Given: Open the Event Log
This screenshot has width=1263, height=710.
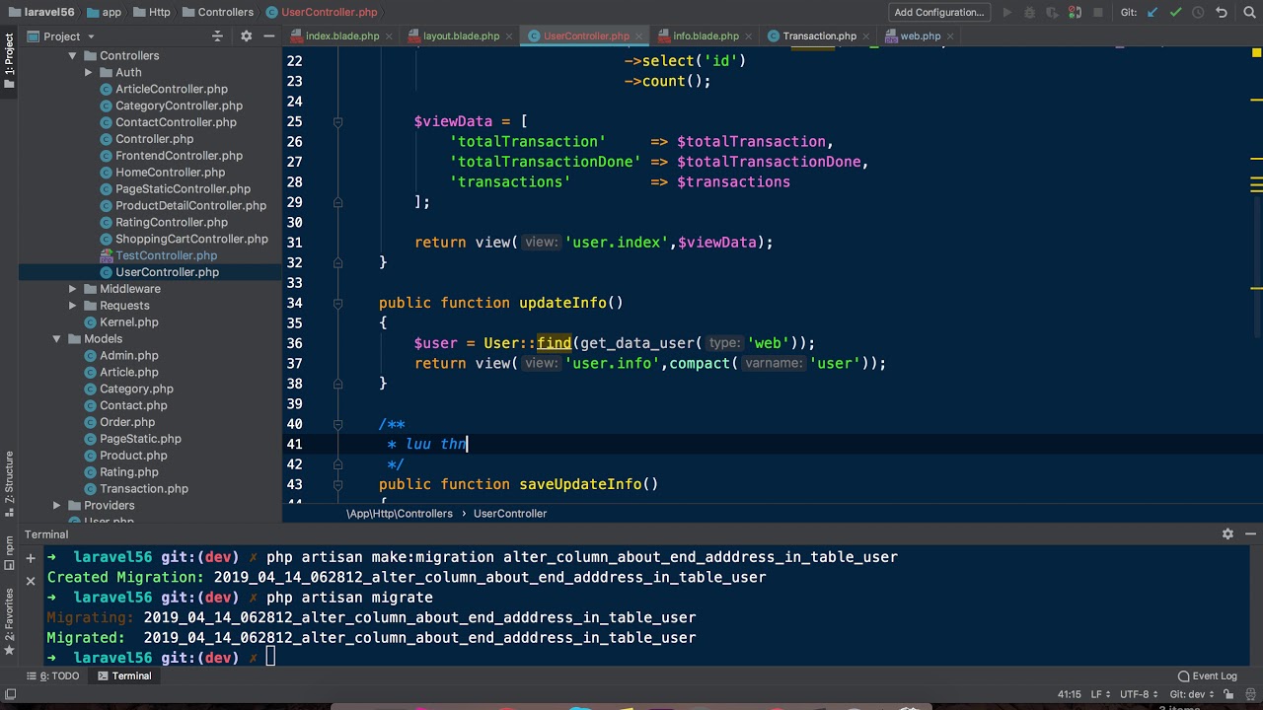Looking at the screenshot, I should coord(1207,676).
